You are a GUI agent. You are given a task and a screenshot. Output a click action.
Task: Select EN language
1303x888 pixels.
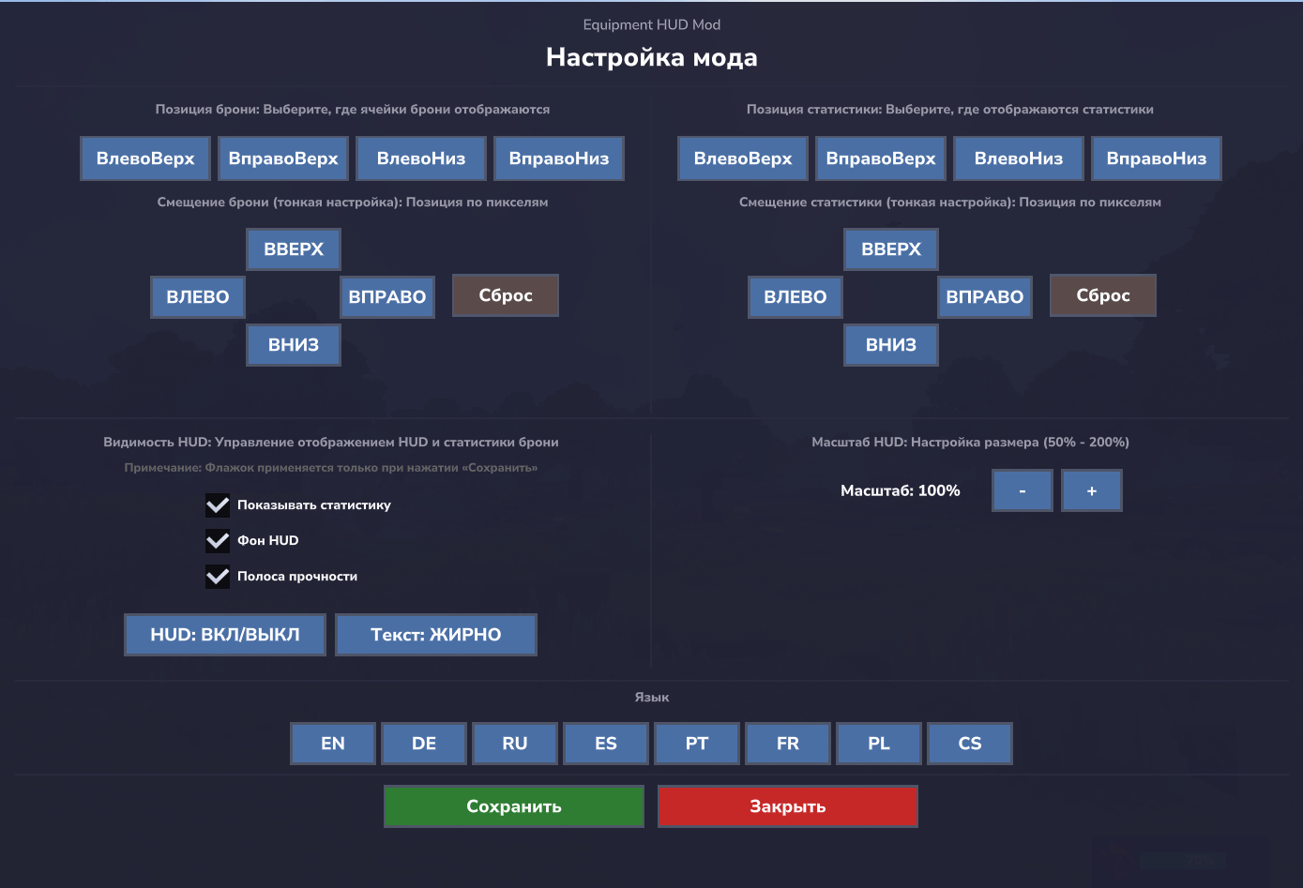coord(333,744)
